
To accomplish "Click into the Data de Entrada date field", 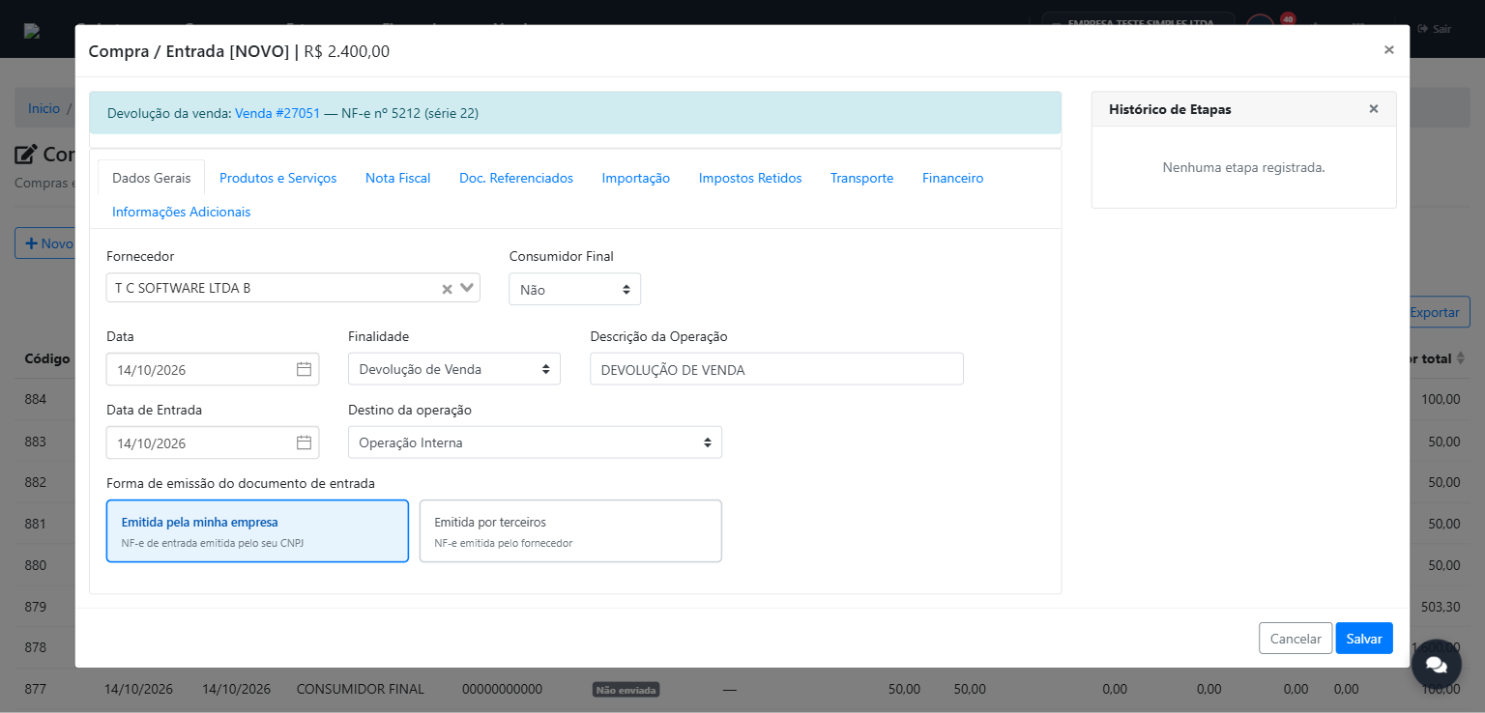I will pyautogui.click(x=213, y=442).
